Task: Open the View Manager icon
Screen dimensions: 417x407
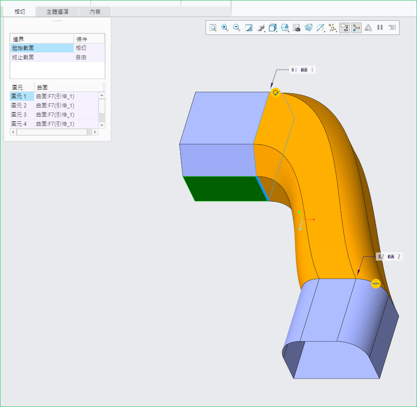Action: pos(285,28)
